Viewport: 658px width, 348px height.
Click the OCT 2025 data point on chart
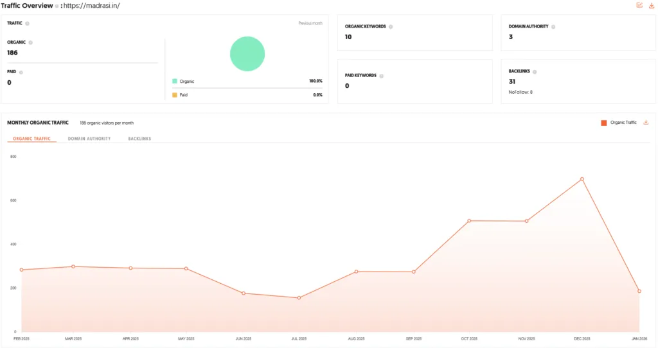pos(469,221)
